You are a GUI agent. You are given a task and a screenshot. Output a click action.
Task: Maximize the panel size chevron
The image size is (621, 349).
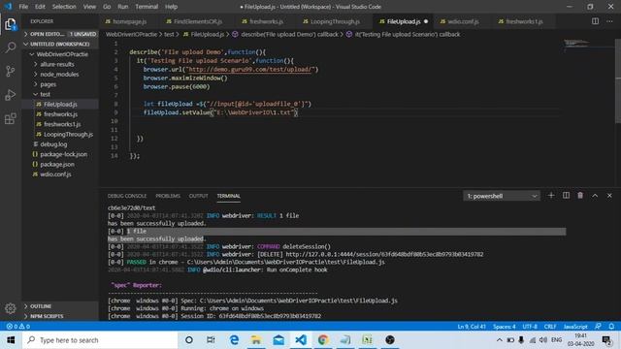pyautogui.click(x=595, y=196)
